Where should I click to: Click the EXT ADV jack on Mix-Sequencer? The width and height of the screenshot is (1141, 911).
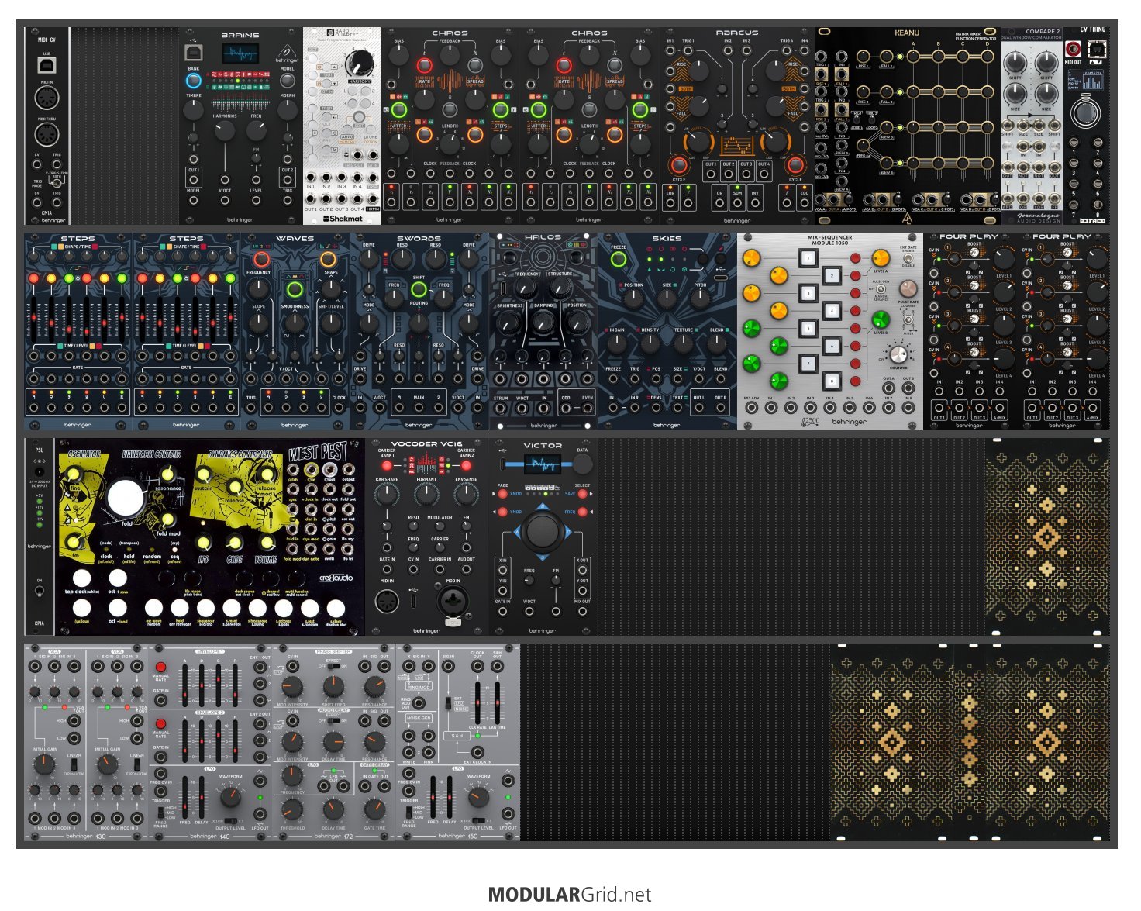point(751,409)
